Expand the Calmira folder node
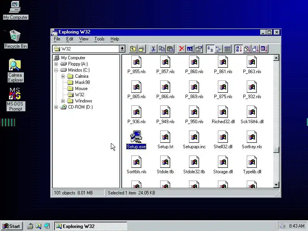Image resolution: width=308 pixels, height=231 pixels. coord(63,76)
